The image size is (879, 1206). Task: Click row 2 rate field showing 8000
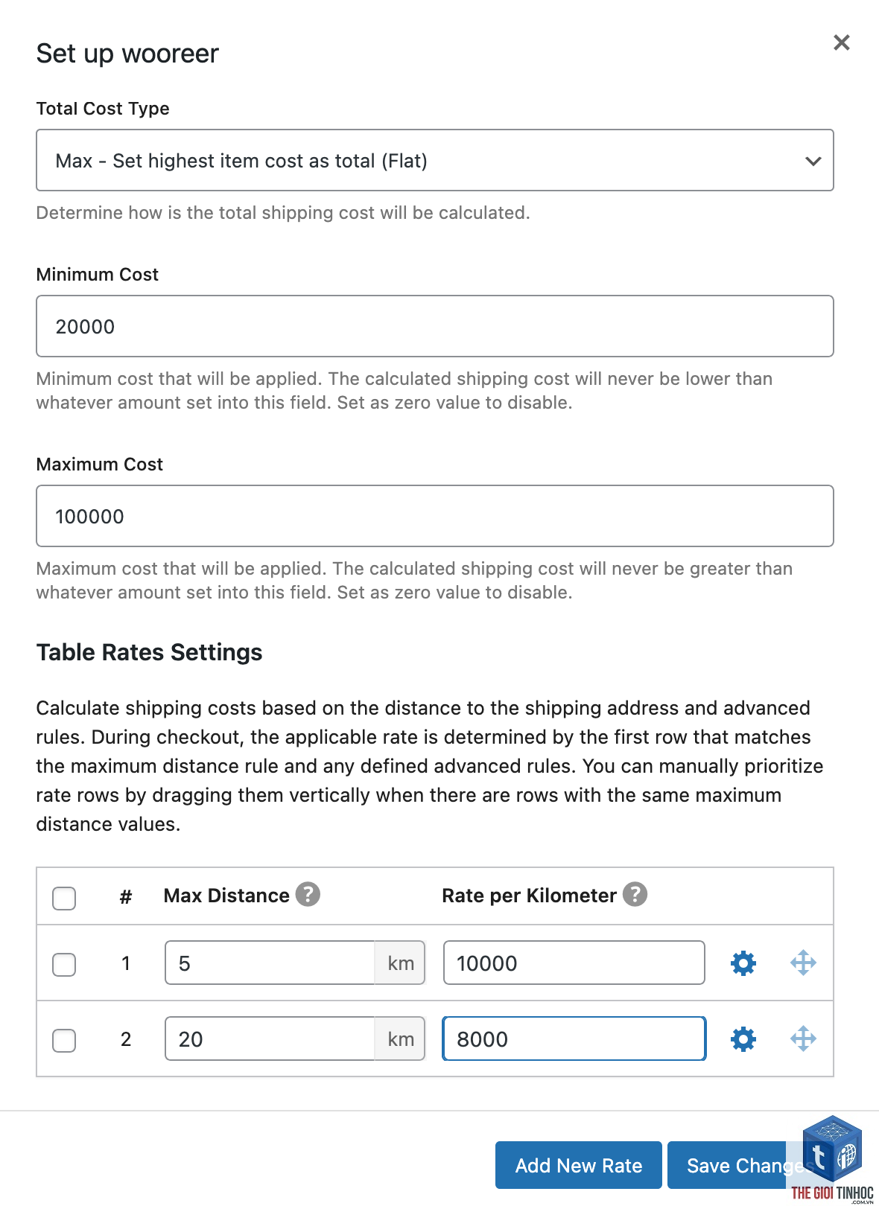(x=574, y=1038)
